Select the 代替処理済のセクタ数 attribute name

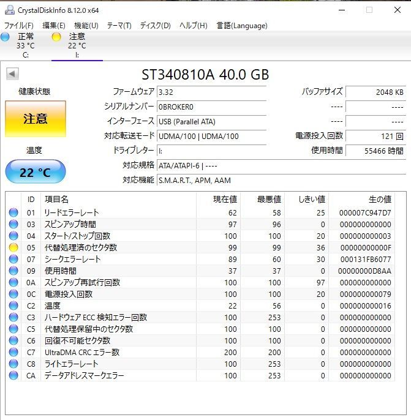click(x=81, y=247)
